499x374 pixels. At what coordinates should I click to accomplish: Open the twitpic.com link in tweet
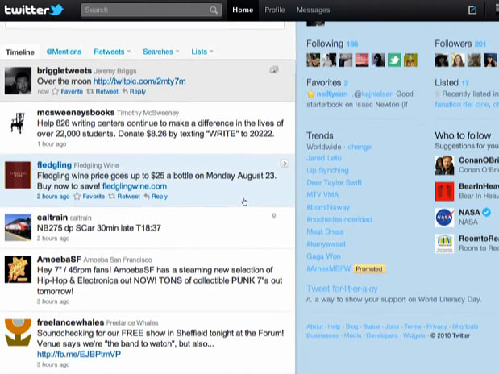[x=139, y=81]
